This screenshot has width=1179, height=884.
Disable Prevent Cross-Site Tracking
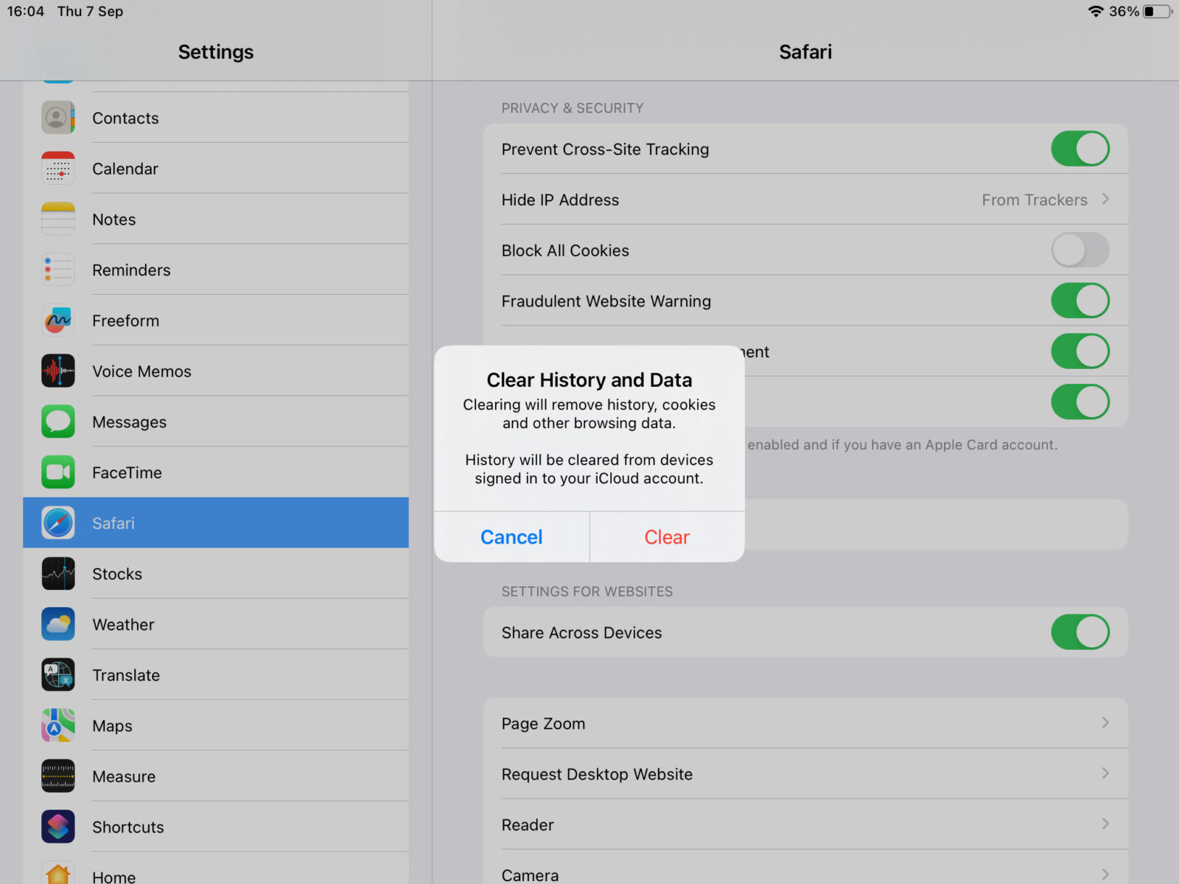coord(1080,148)
